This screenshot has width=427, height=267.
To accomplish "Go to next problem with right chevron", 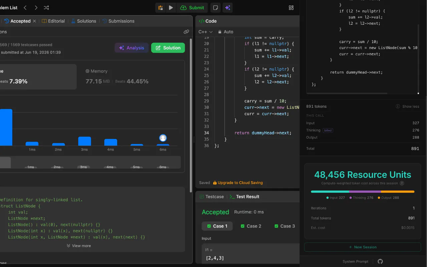I will [x=36, y=8].
